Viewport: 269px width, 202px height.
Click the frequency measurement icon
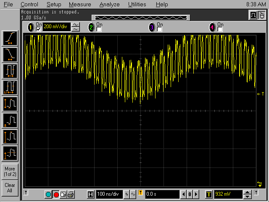click(x=10, y=87)
